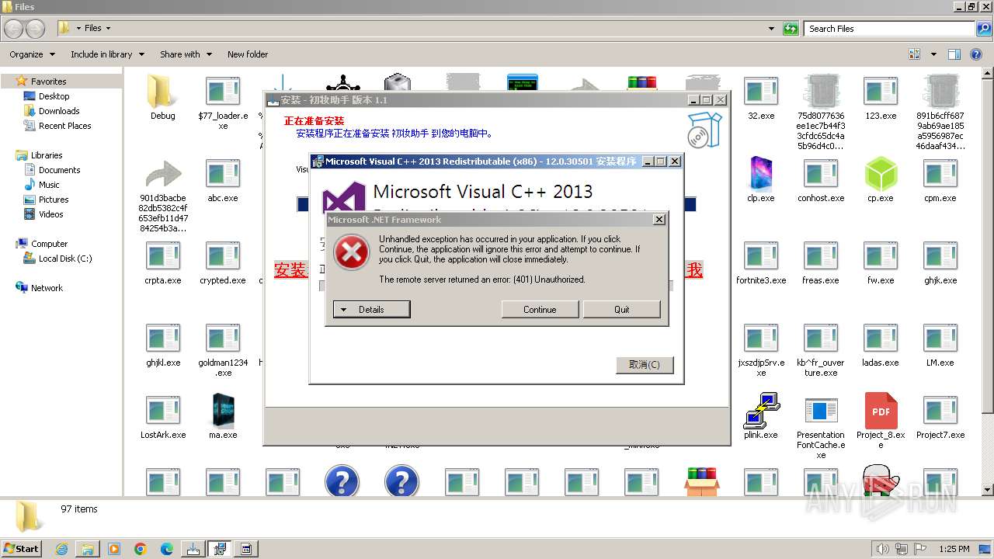Go back in the Explorer window
The width and height of the screenshot is (994, 559).
[x=14, y=29]
